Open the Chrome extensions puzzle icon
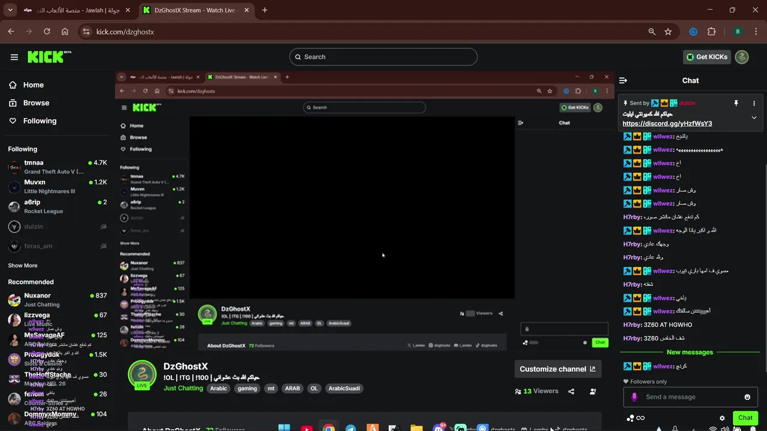The height and width of the screenshot is (431, 767). [x=712, y=32]
